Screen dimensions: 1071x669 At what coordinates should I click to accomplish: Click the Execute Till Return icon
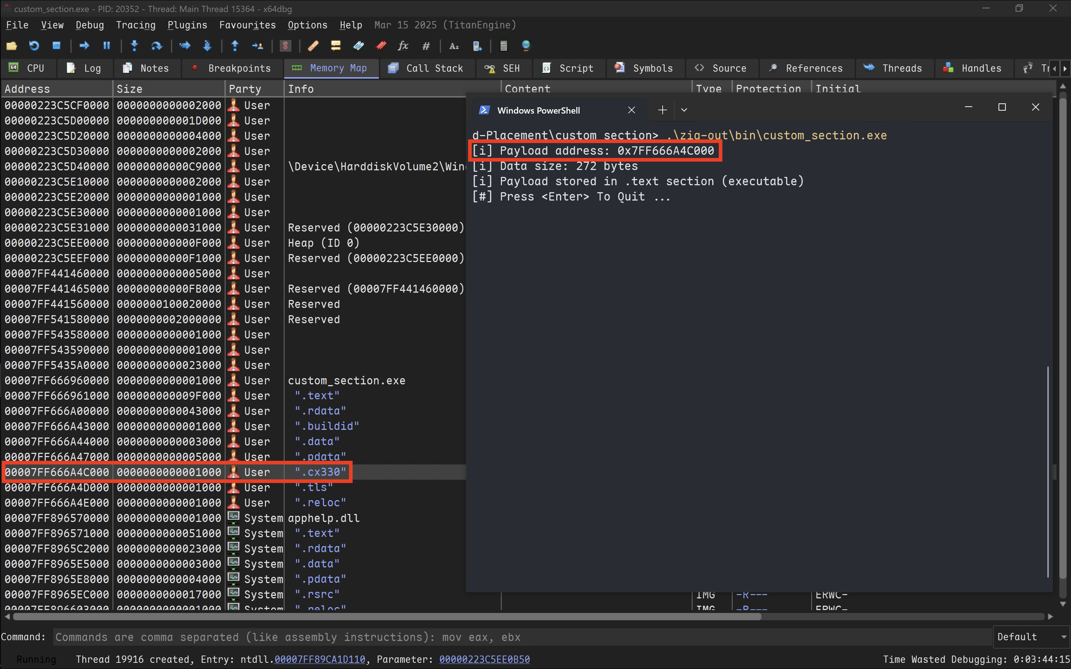click(x=235, y=45)
